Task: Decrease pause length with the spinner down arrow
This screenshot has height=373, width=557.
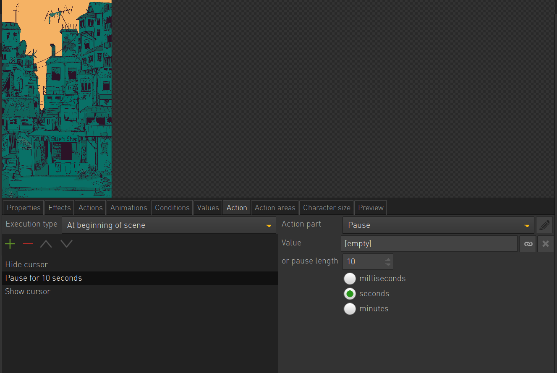Action: point(388,264)
